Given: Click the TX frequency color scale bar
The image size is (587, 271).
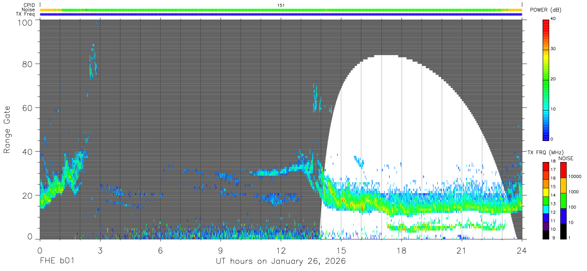Looking at the screenshot, I should pyautogui.click(x=545, y=200).
